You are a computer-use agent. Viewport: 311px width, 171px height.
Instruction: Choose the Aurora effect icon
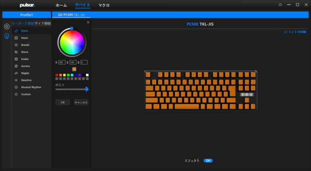coord(16,66)
